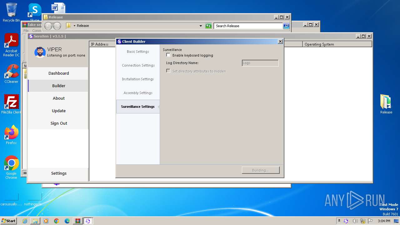Open the media player taskbar icon
The width and height of the screenshot is (400, 225).
pos(46,221)
